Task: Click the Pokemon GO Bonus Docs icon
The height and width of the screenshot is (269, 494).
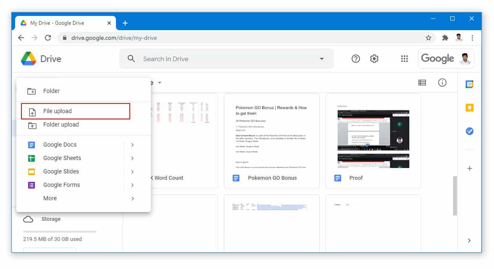Action: pyautogui.click(x=236, y=178)
